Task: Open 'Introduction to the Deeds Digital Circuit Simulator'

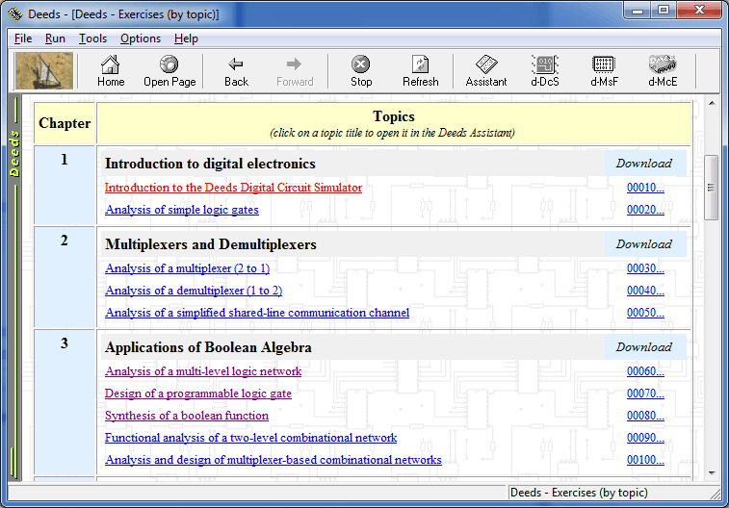Action: pyautogui.click(x=233, y=188)
